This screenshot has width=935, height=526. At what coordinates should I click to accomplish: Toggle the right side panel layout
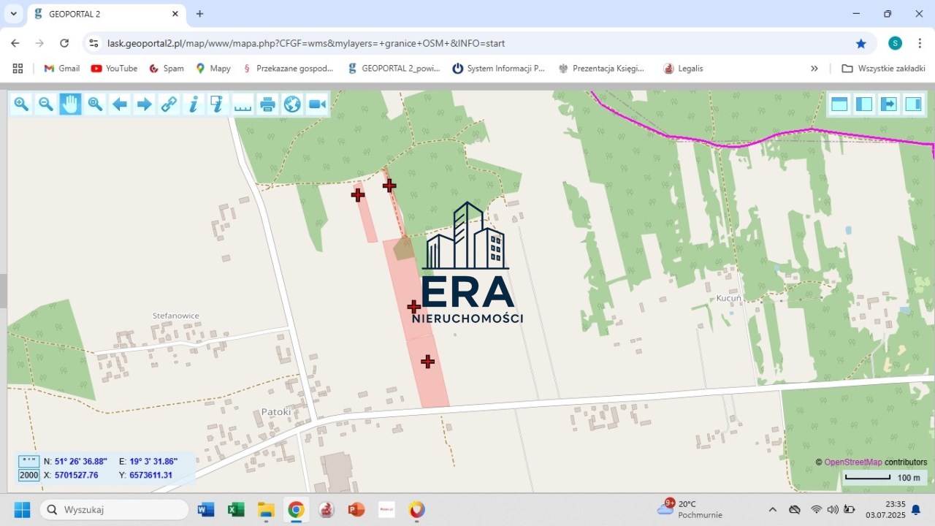click(913, 104)
